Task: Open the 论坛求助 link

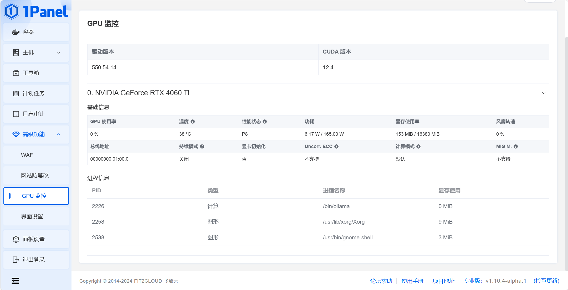Action: pyautogui.click(x=381, y=281)
